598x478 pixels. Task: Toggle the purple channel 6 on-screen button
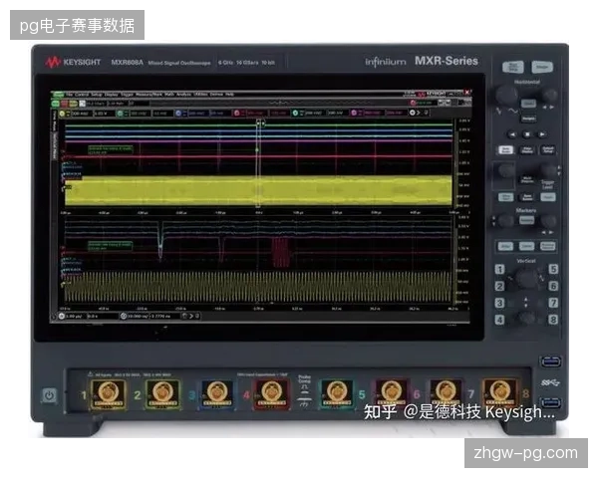pos(354,114)
